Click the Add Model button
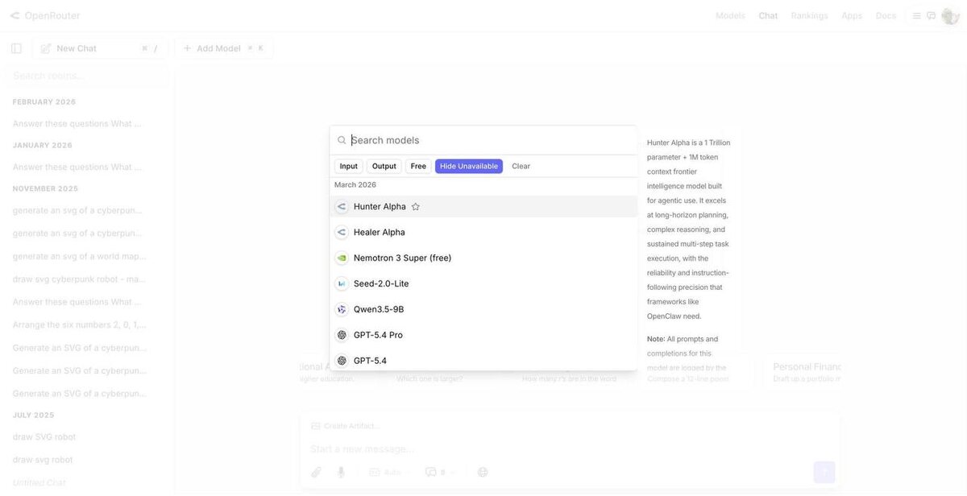The width and height of the screenshot is (967, 496). coord(224,48)
